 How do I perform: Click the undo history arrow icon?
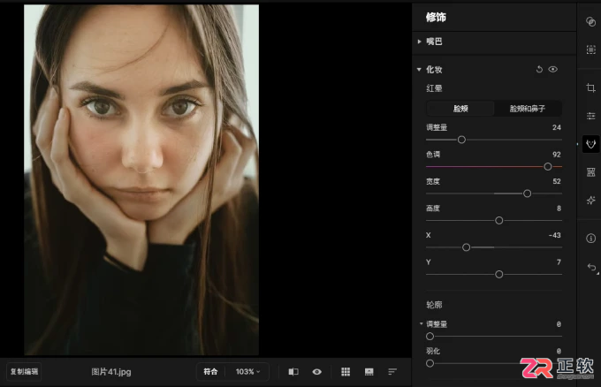[x=591, y=267]
